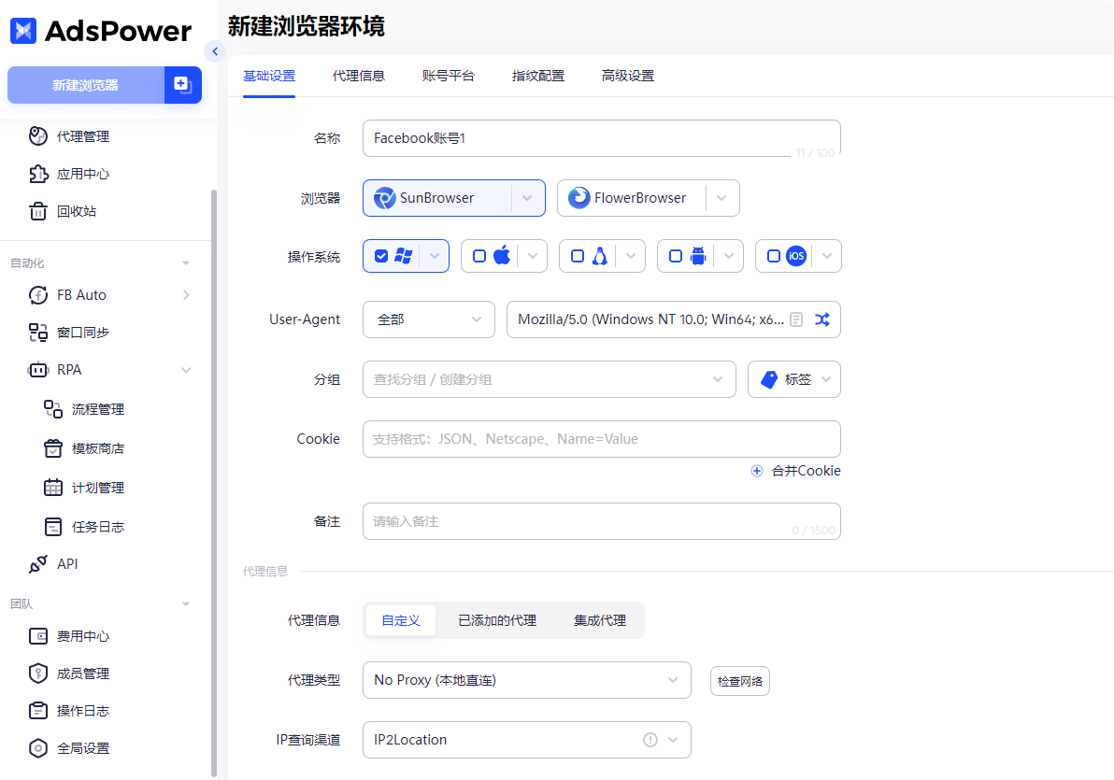Image resolution: width=1114 pixels, height=780 pixels.
Task: Open 费用中心 billing center
Action: 69,636
